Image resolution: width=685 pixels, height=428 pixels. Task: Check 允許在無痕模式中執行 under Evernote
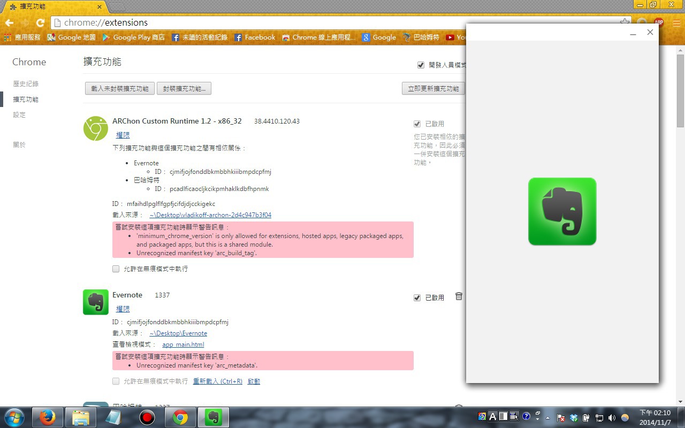pos(116,381)
